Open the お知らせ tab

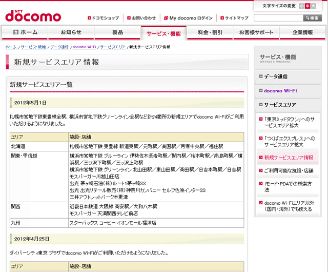[71, 32]
